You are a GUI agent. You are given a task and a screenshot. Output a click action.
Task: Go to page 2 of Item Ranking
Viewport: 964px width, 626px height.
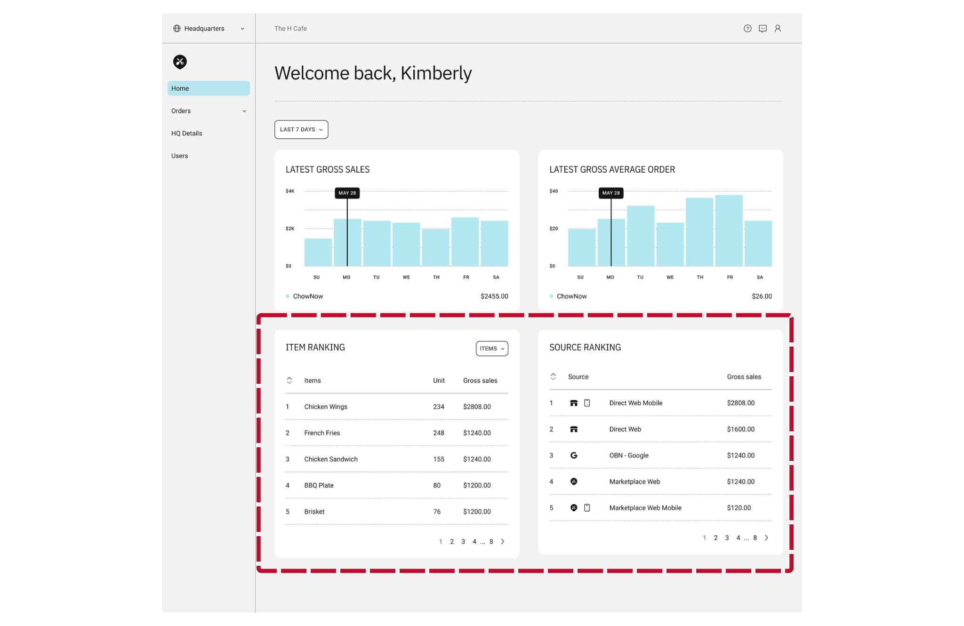click(452, 542)
